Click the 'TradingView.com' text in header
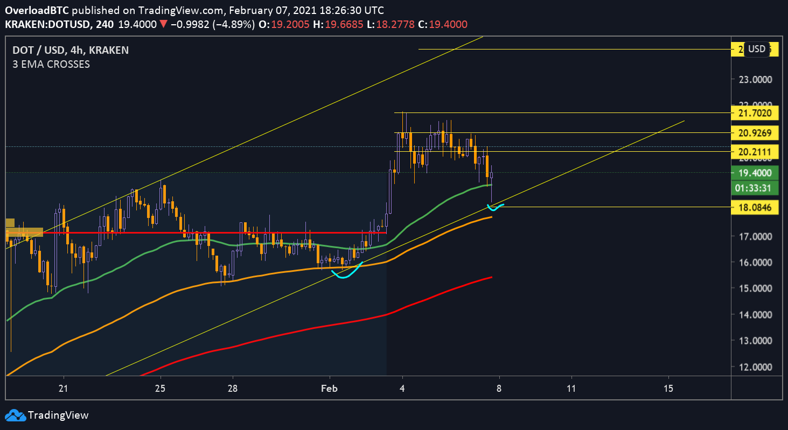The image size is (788, 430). [x=187, y=10]
